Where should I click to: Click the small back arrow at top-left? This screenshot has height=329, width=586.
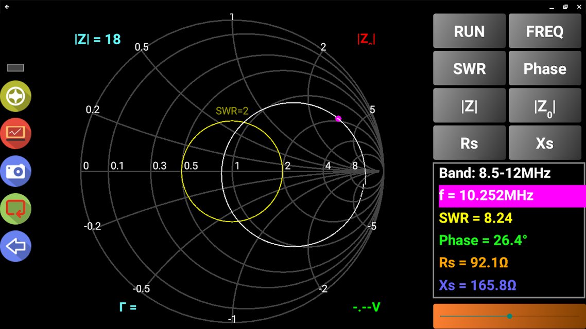tap(7, 7)
